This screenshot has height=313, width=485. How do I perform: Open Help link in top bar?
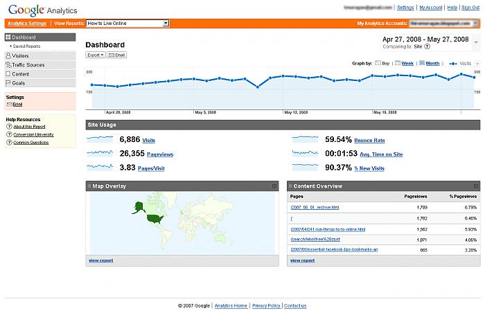(452, 8)
